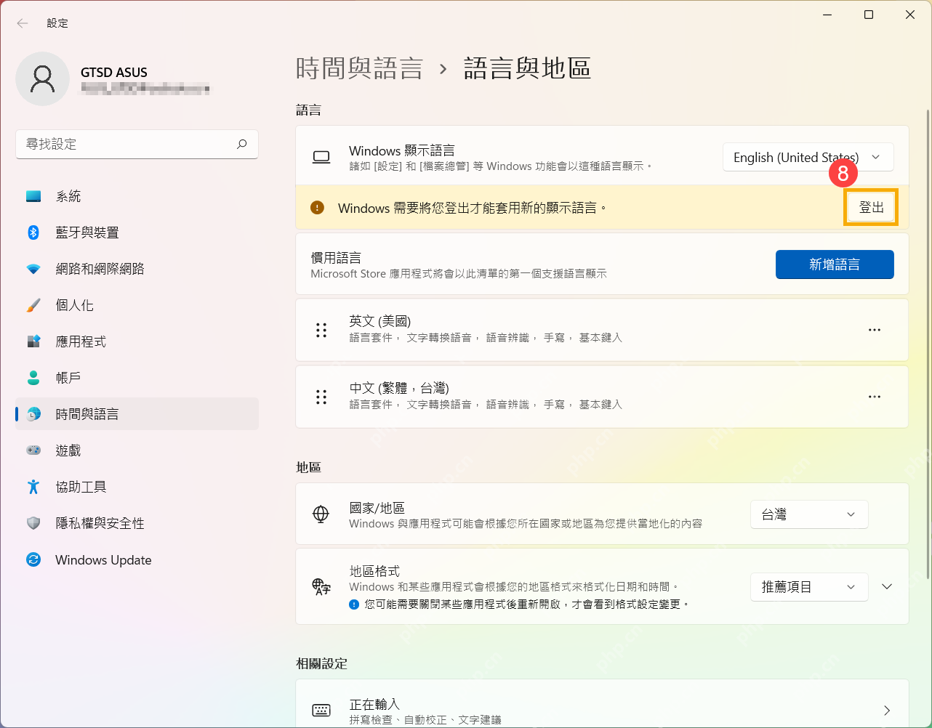Click the 中文 (繁體，台灣) language entry text
This screenshot has width=932, height=728.
[x=399, y=388]
